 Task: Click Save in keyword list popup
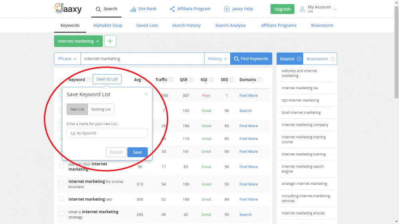(x=137, y=152)
